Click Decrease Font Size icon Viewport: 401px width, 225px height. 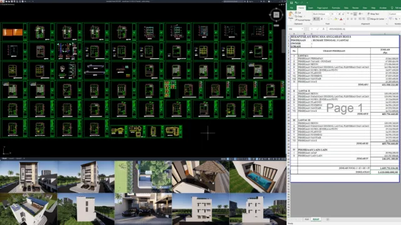pos(343,14)
